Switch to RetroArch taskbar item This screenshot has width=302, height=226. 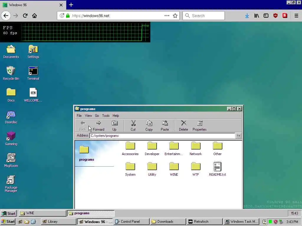(205, 222)
